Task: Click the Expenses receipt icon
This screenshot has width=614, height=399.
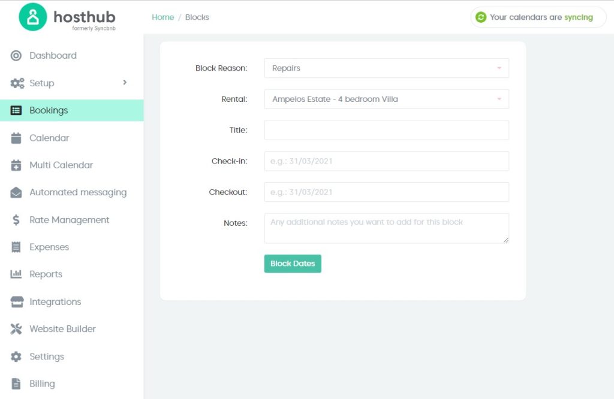Action: click(16, 247)
